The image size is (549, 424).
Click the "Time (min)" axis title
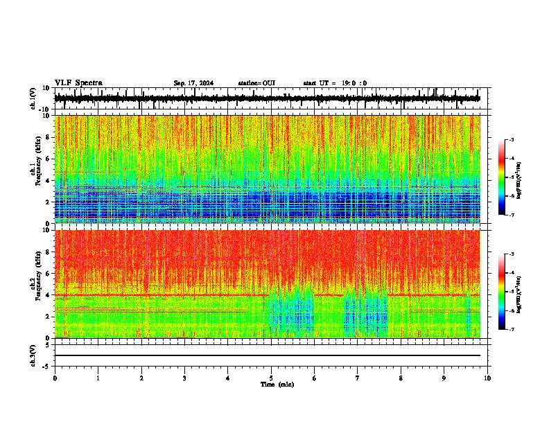(277, 385)
